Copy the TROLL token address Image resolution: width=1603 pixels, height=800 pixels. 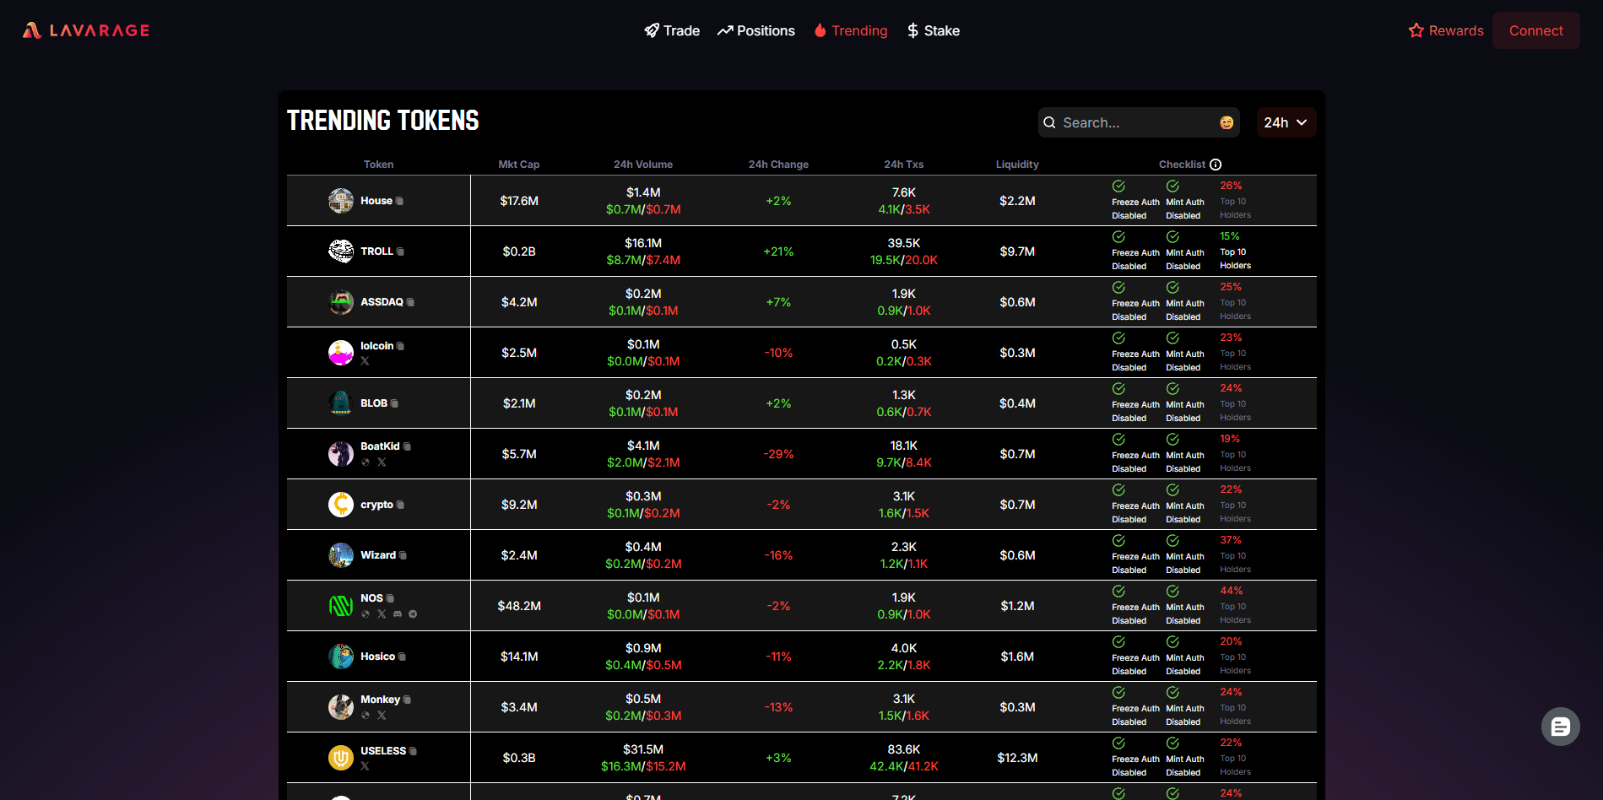[400, 251]
